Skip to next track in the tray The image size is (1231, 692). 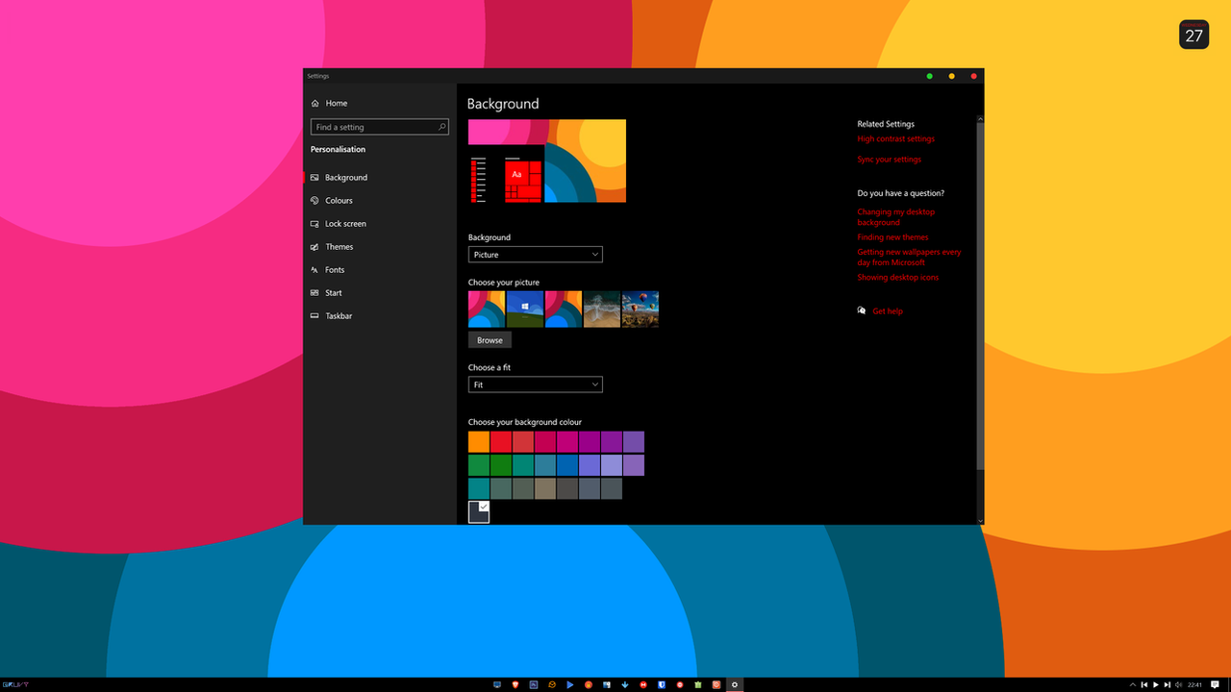1168,684
